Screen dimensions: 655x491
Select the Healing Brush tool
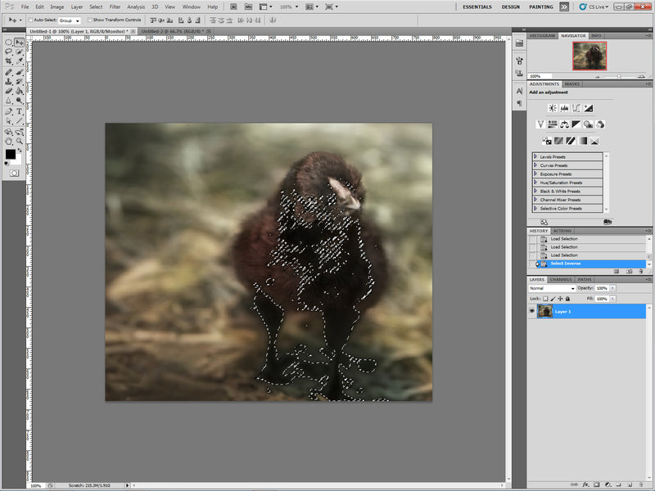click(x=8, y=72)
